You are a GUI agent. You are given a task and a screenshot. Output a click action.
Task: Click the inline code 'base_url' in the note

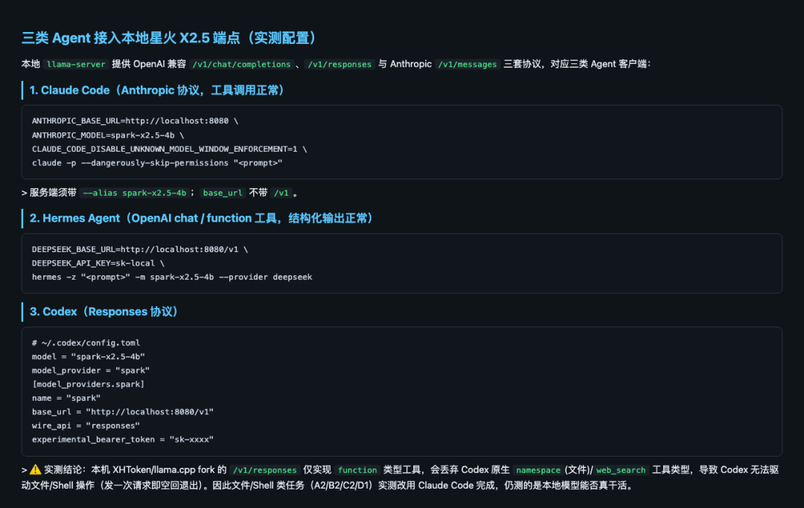[x=223, y=193]
